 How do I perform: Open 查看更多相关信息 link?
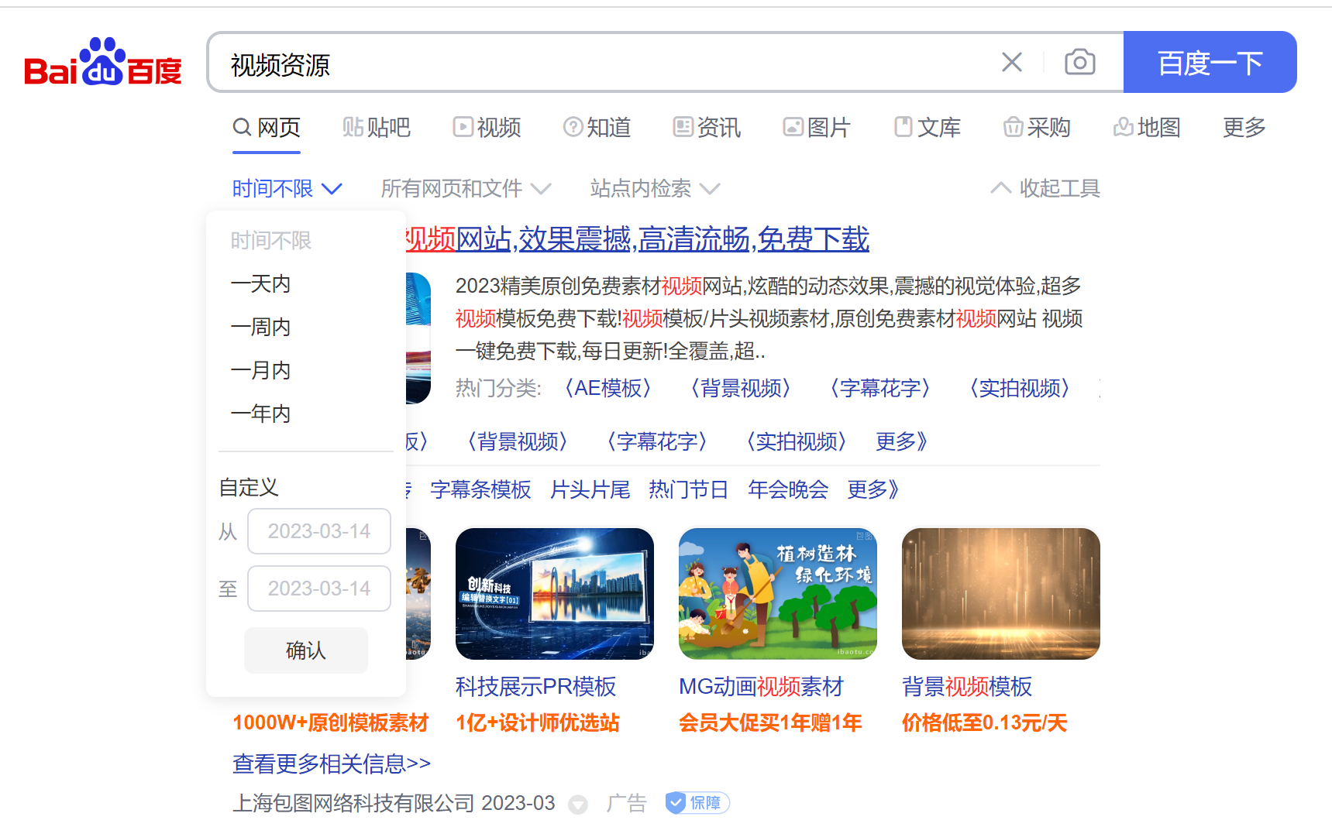(x=332, y=764)
